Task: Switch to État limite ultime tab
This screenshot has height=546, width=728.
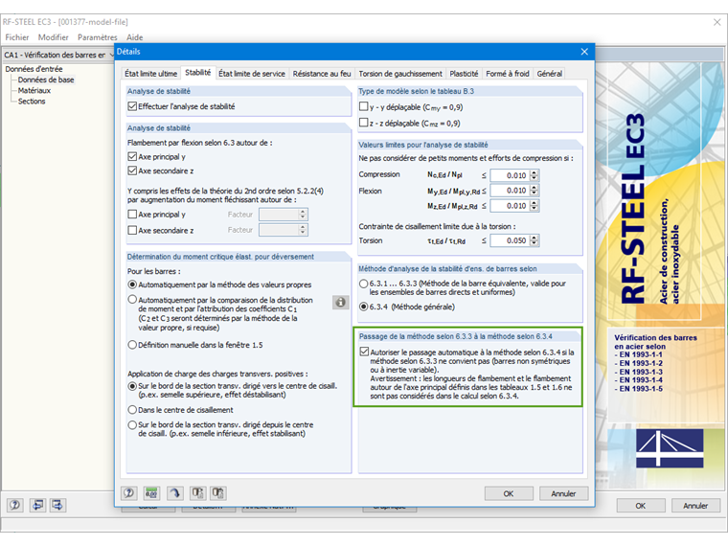Action: pyautogui.click(x=151, y=74)
